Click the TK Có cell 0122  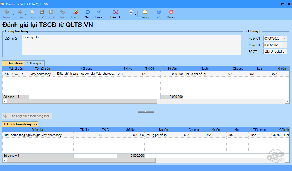point(106,135)
